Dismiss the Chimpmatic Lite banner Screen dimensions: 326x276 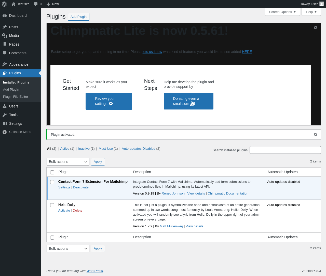tap(316, 27)
